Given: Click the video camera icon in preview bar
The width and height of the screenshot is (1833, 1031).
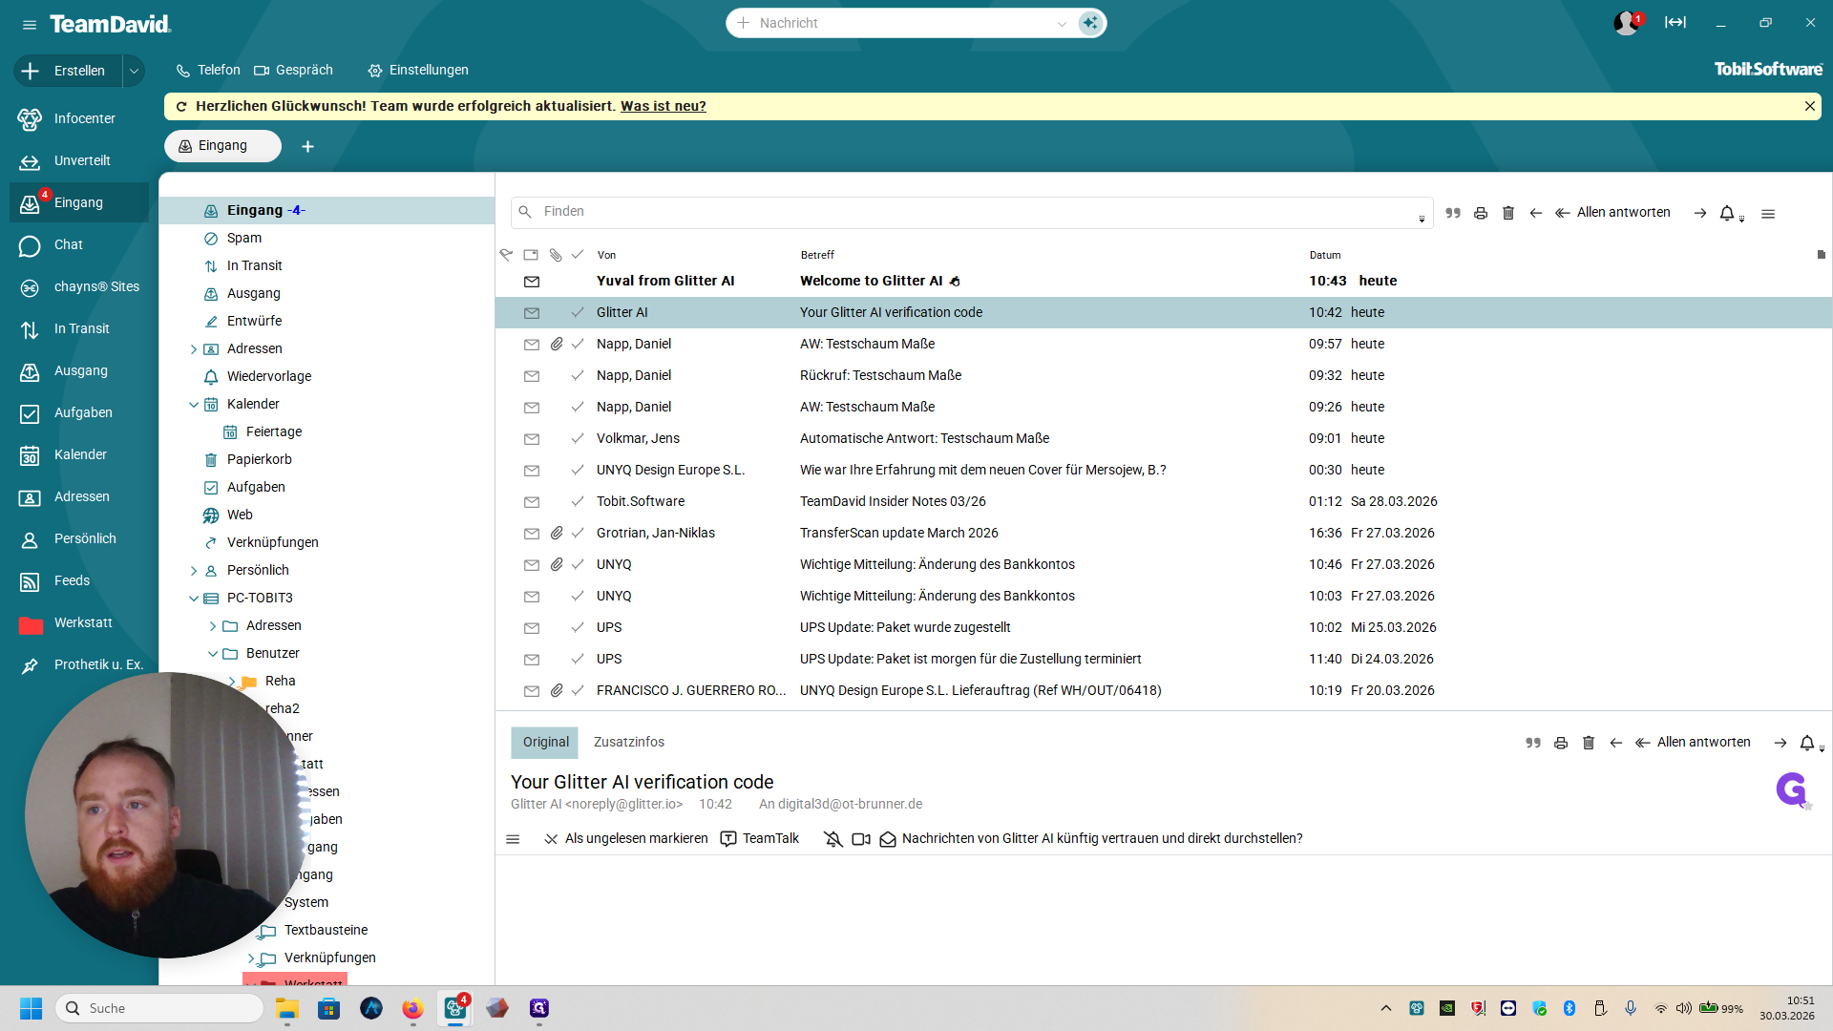Looking at the screenshot, I should pos(861,839).
